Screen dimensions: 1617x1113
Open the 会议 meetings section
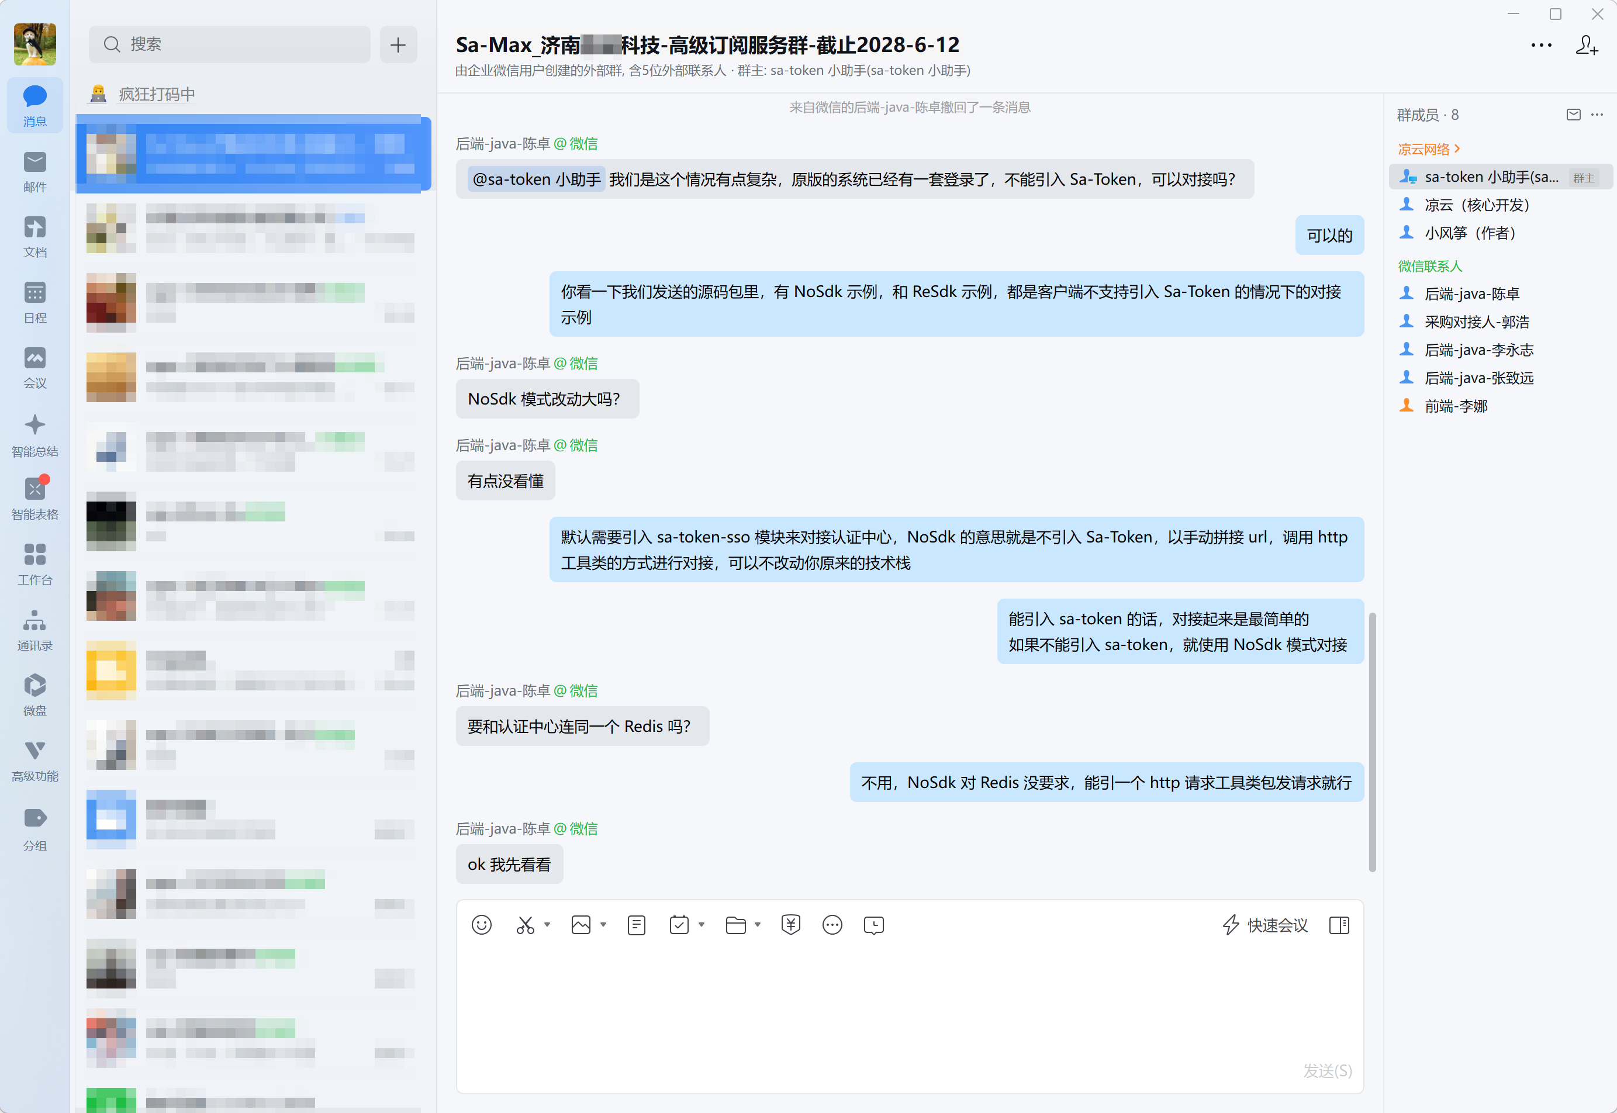[35, 368]
